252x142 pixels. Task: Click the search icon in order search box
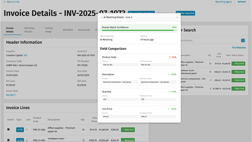coord(243,40)
